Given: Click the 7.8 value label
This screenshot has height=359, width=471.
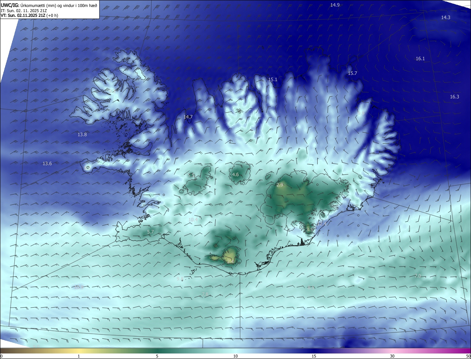Looking at the screenshot, I should pos(205,294).
